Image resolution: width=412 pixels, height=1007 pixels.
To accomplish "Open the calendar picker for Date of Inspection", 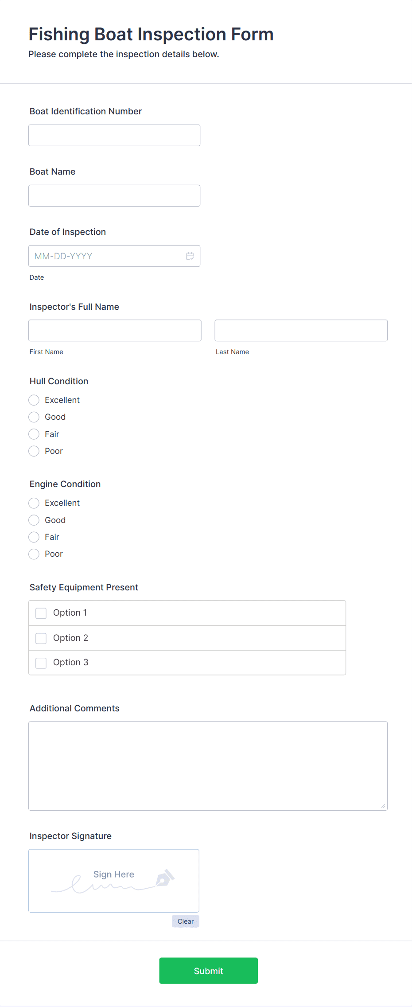I will pos(190,256).
